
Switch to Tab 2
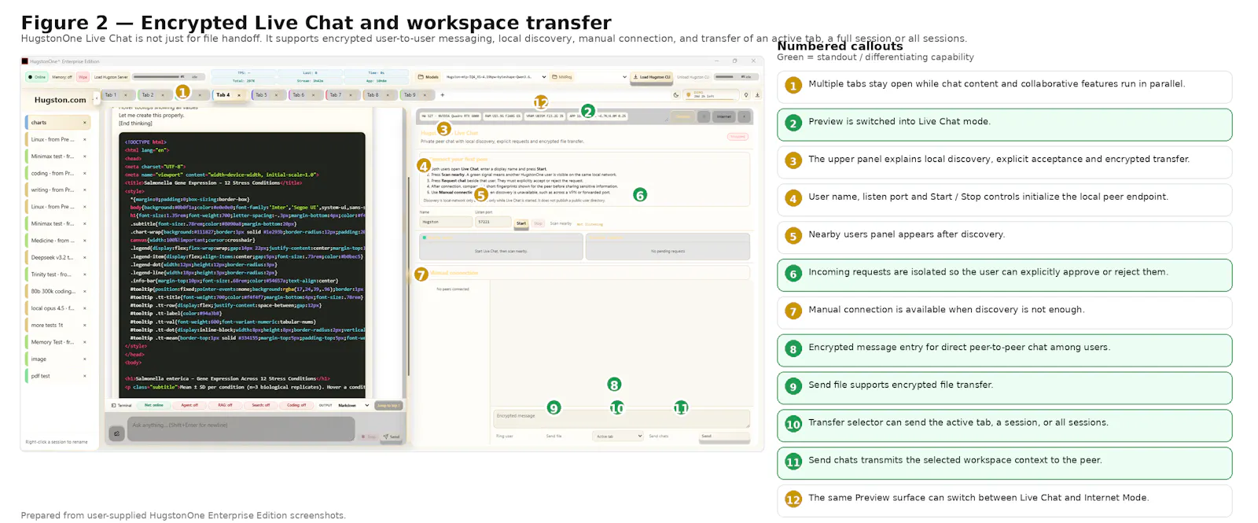pos(147,95)
